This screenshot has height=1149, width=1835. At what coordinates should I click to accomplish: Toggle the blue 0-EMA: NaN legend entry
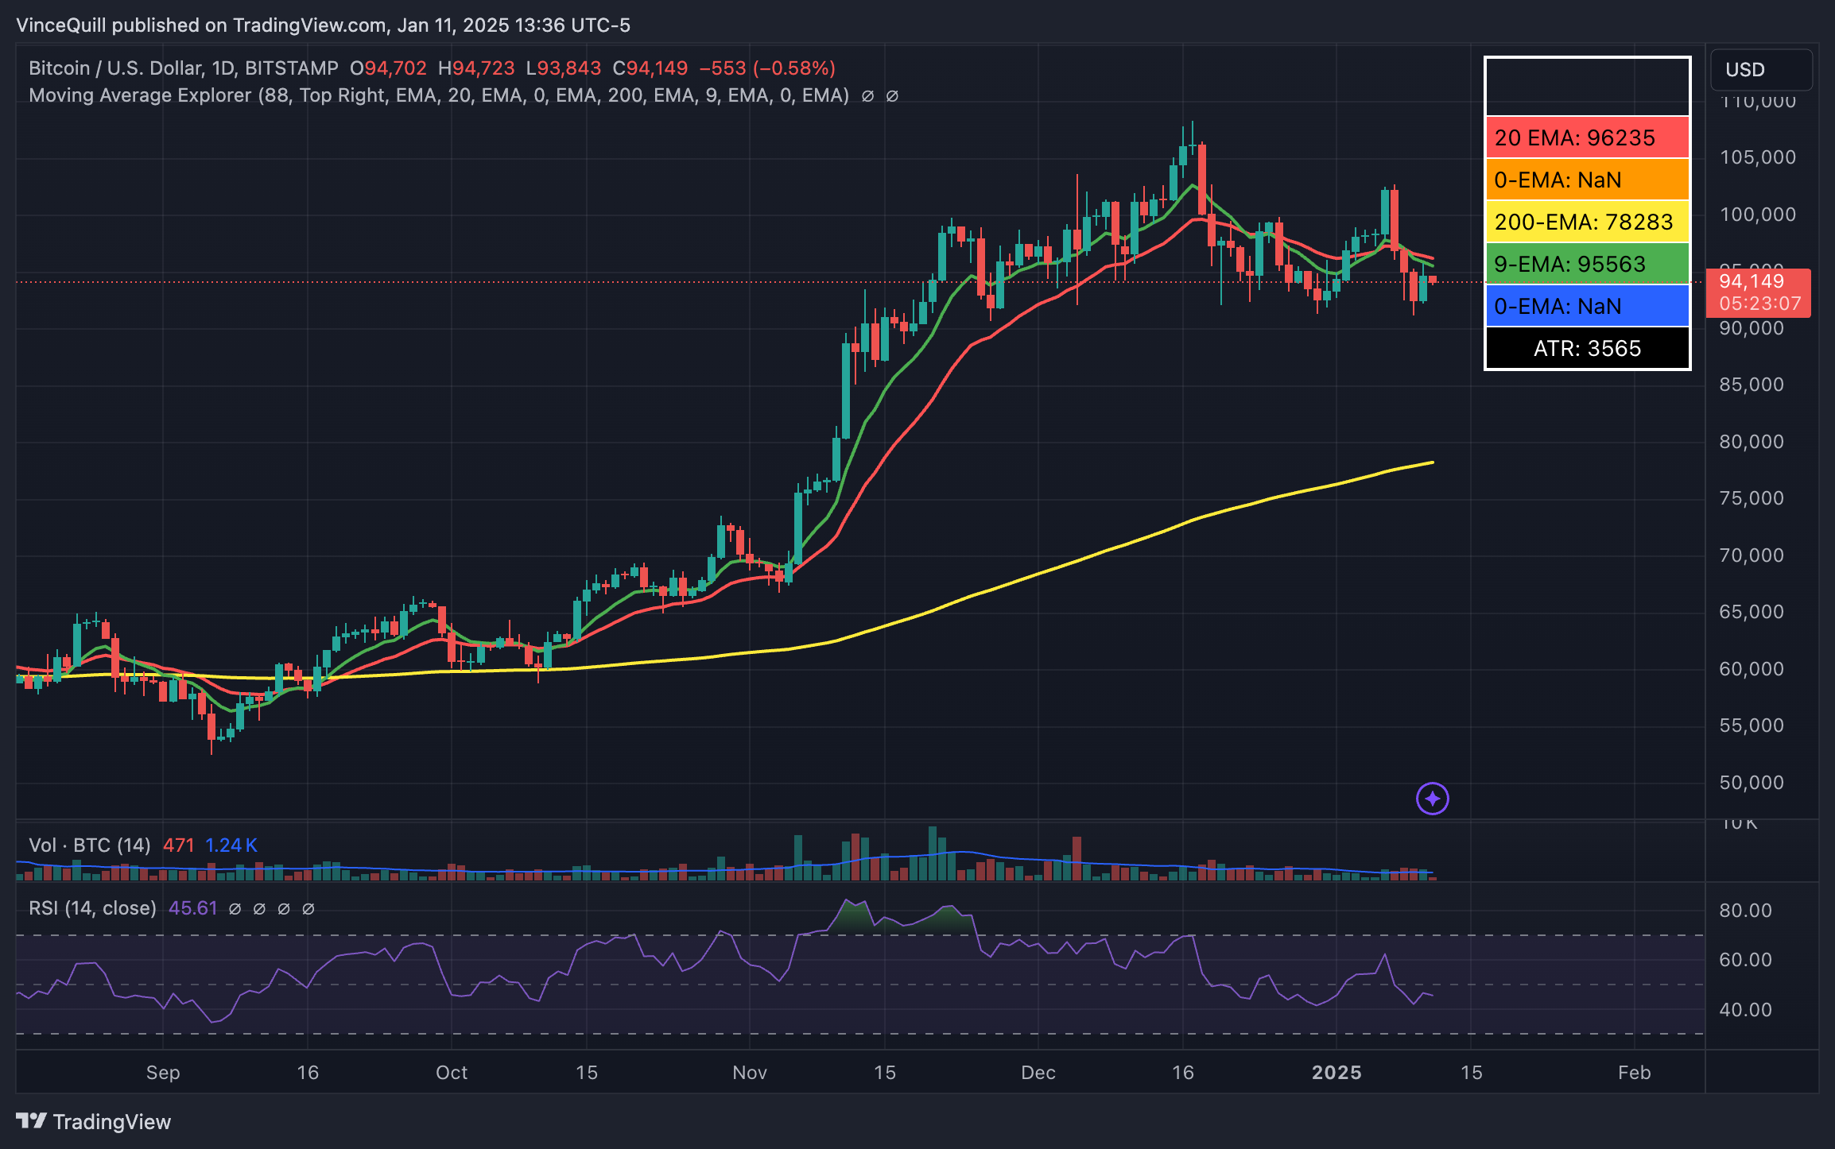1586,306
